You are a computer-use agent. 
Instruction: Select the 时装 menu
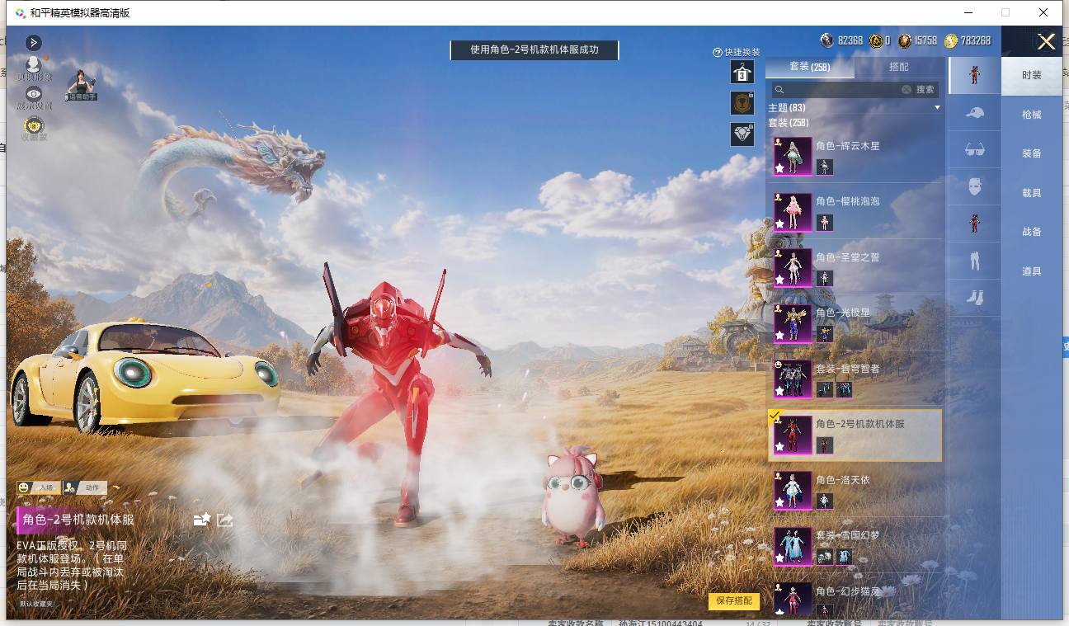[1032, 75]
